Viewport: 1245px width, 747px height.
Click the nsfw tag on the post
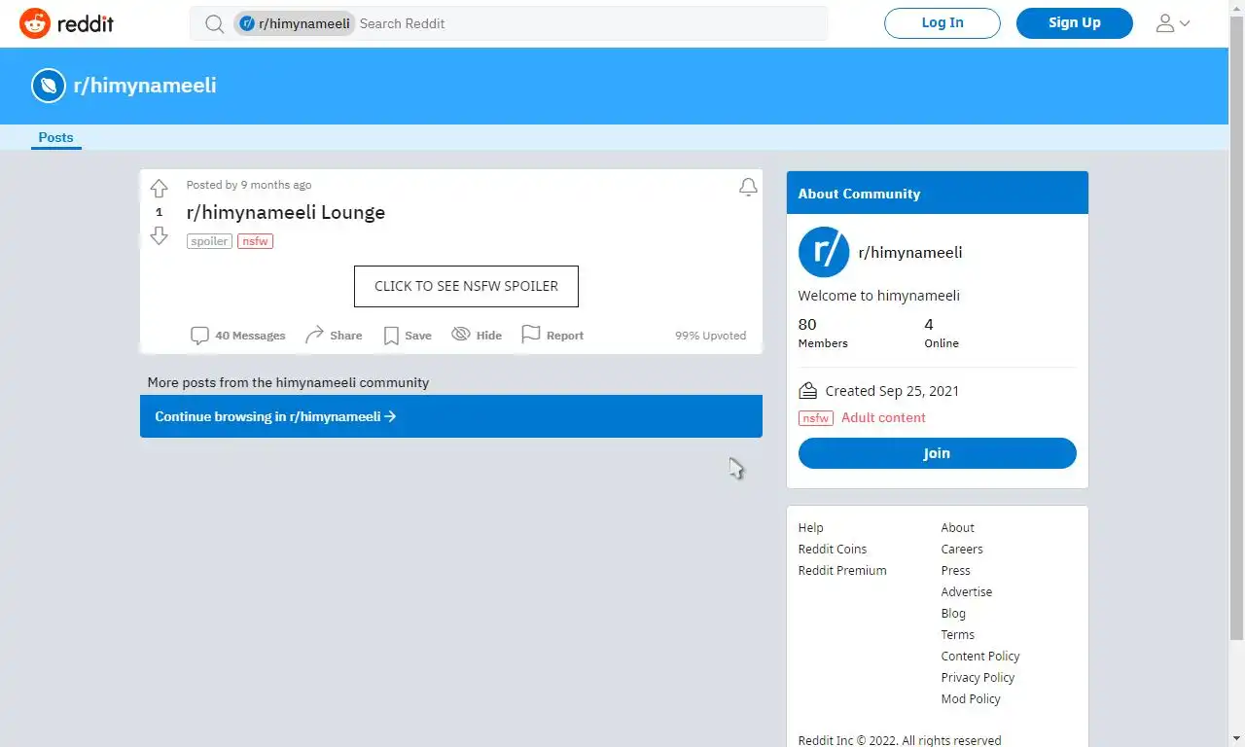point(255,241)
